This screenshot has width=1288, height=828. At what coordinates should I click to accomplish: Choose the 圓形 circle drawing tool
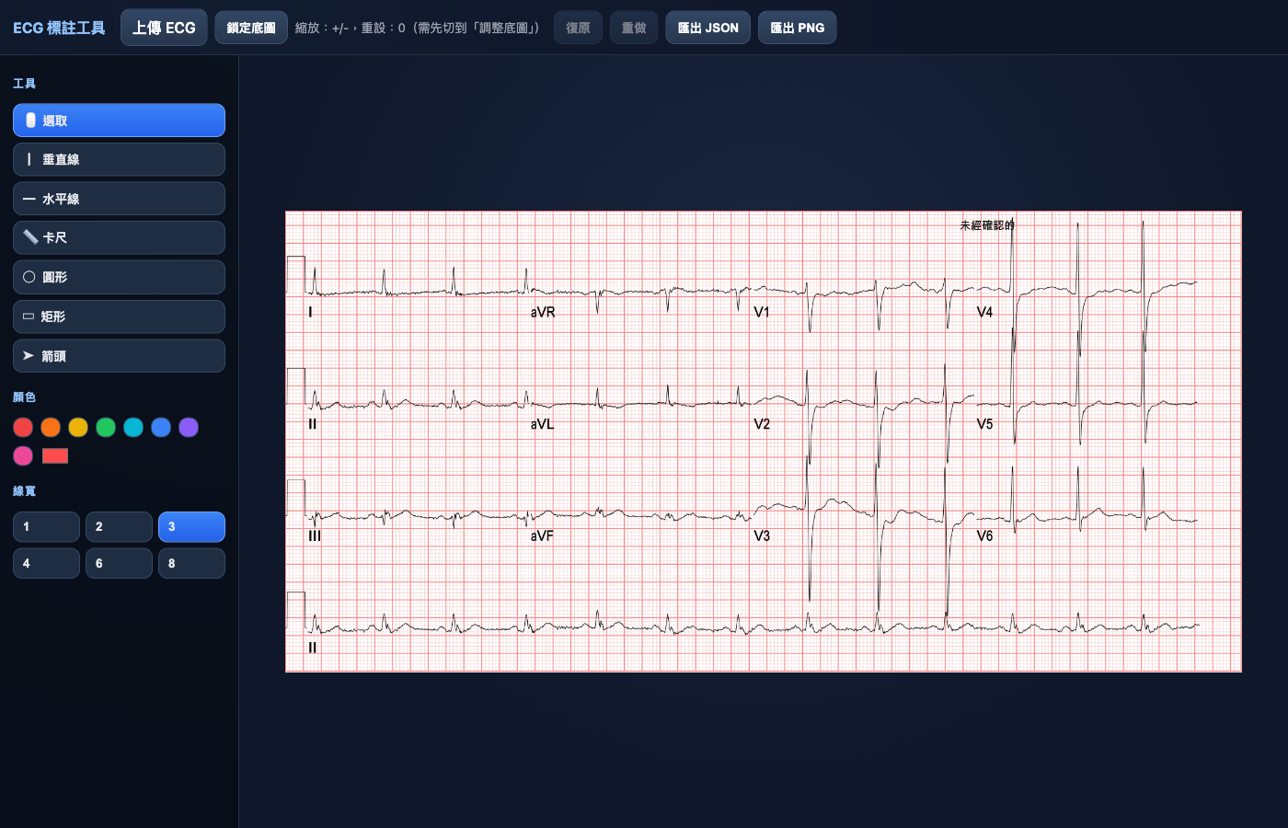pyautogui.click(x=119, y=277)
